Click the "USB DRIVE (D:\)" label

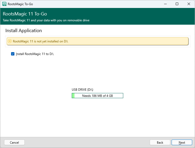pyautogui.click(x=83, y=89)
